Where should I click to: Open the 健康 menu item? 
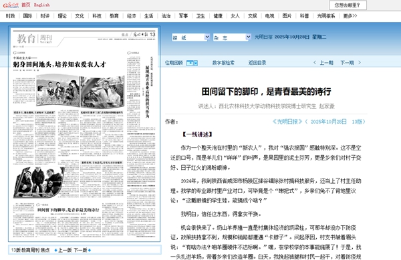coord(218,16)
